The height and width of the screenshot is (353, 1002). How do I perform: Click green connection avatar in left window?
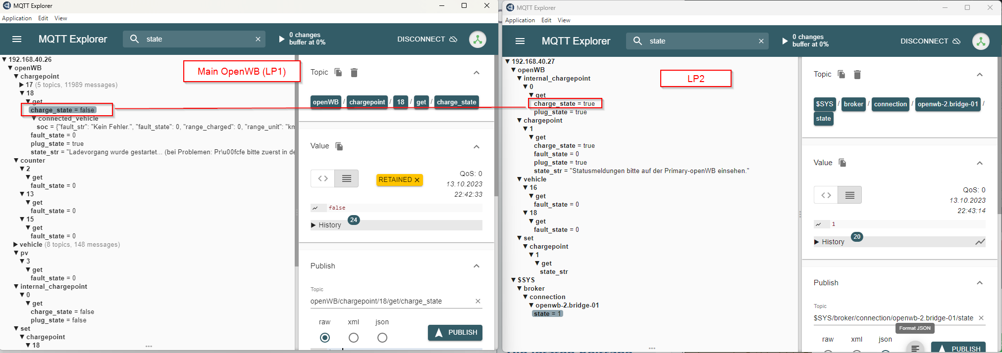pyautogui.click(x=477, y=39)
